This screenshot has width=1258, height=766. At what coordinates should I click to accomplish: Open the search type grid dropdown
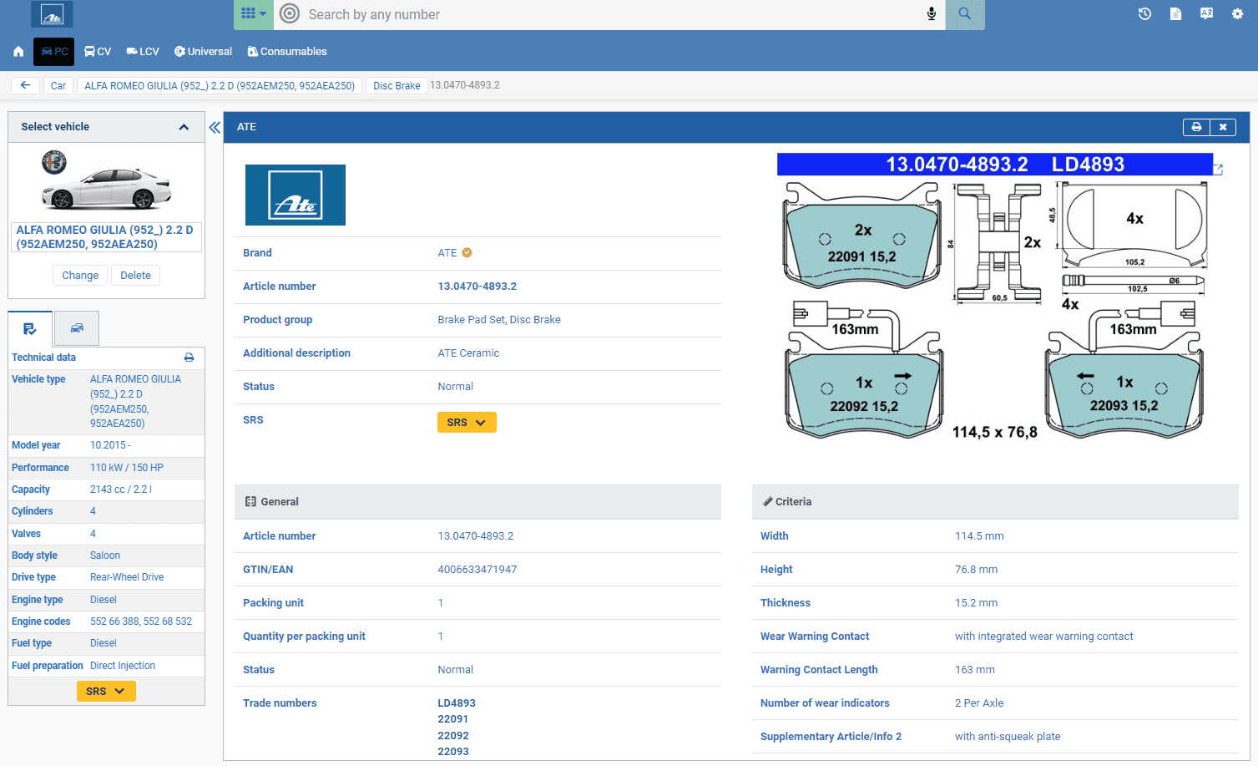253,14
